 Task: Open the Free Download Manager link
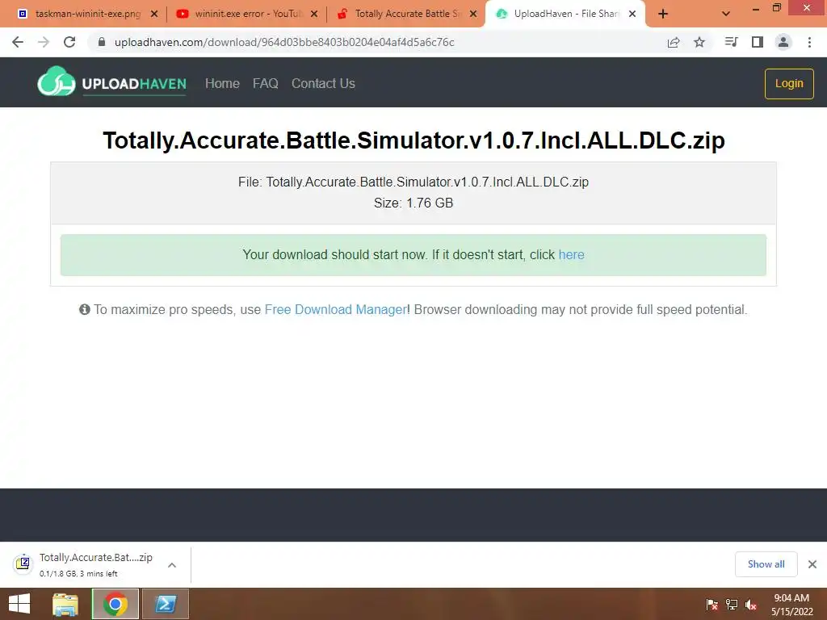click(x=335, y=309)
